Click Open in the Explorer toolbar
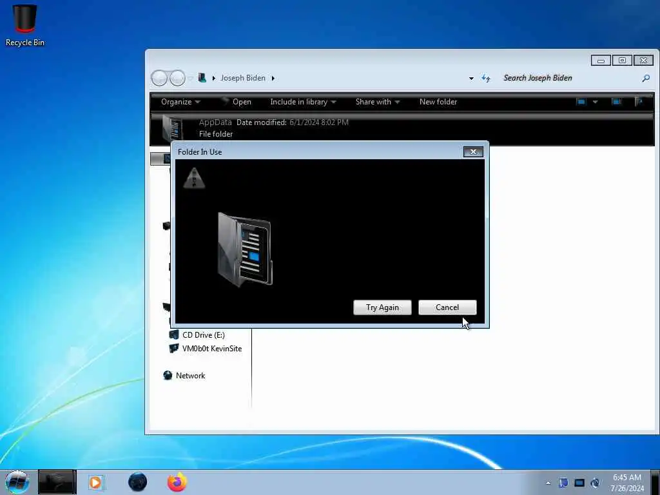The image size is (660, 495). pyautogui.click(x=237, y=102)
